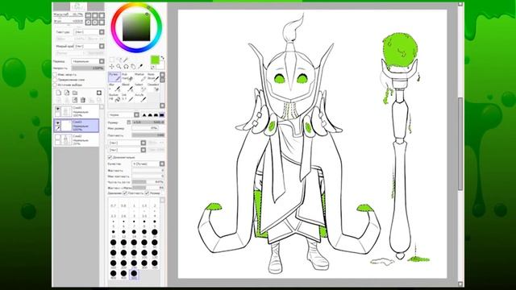
Task: Swap foreground and background colors
Action: tap(163, 58)
